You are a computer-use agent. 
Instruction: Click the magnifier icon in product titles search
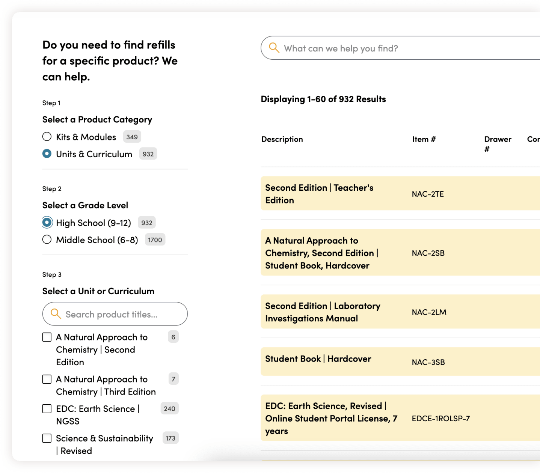pos(56,313)
